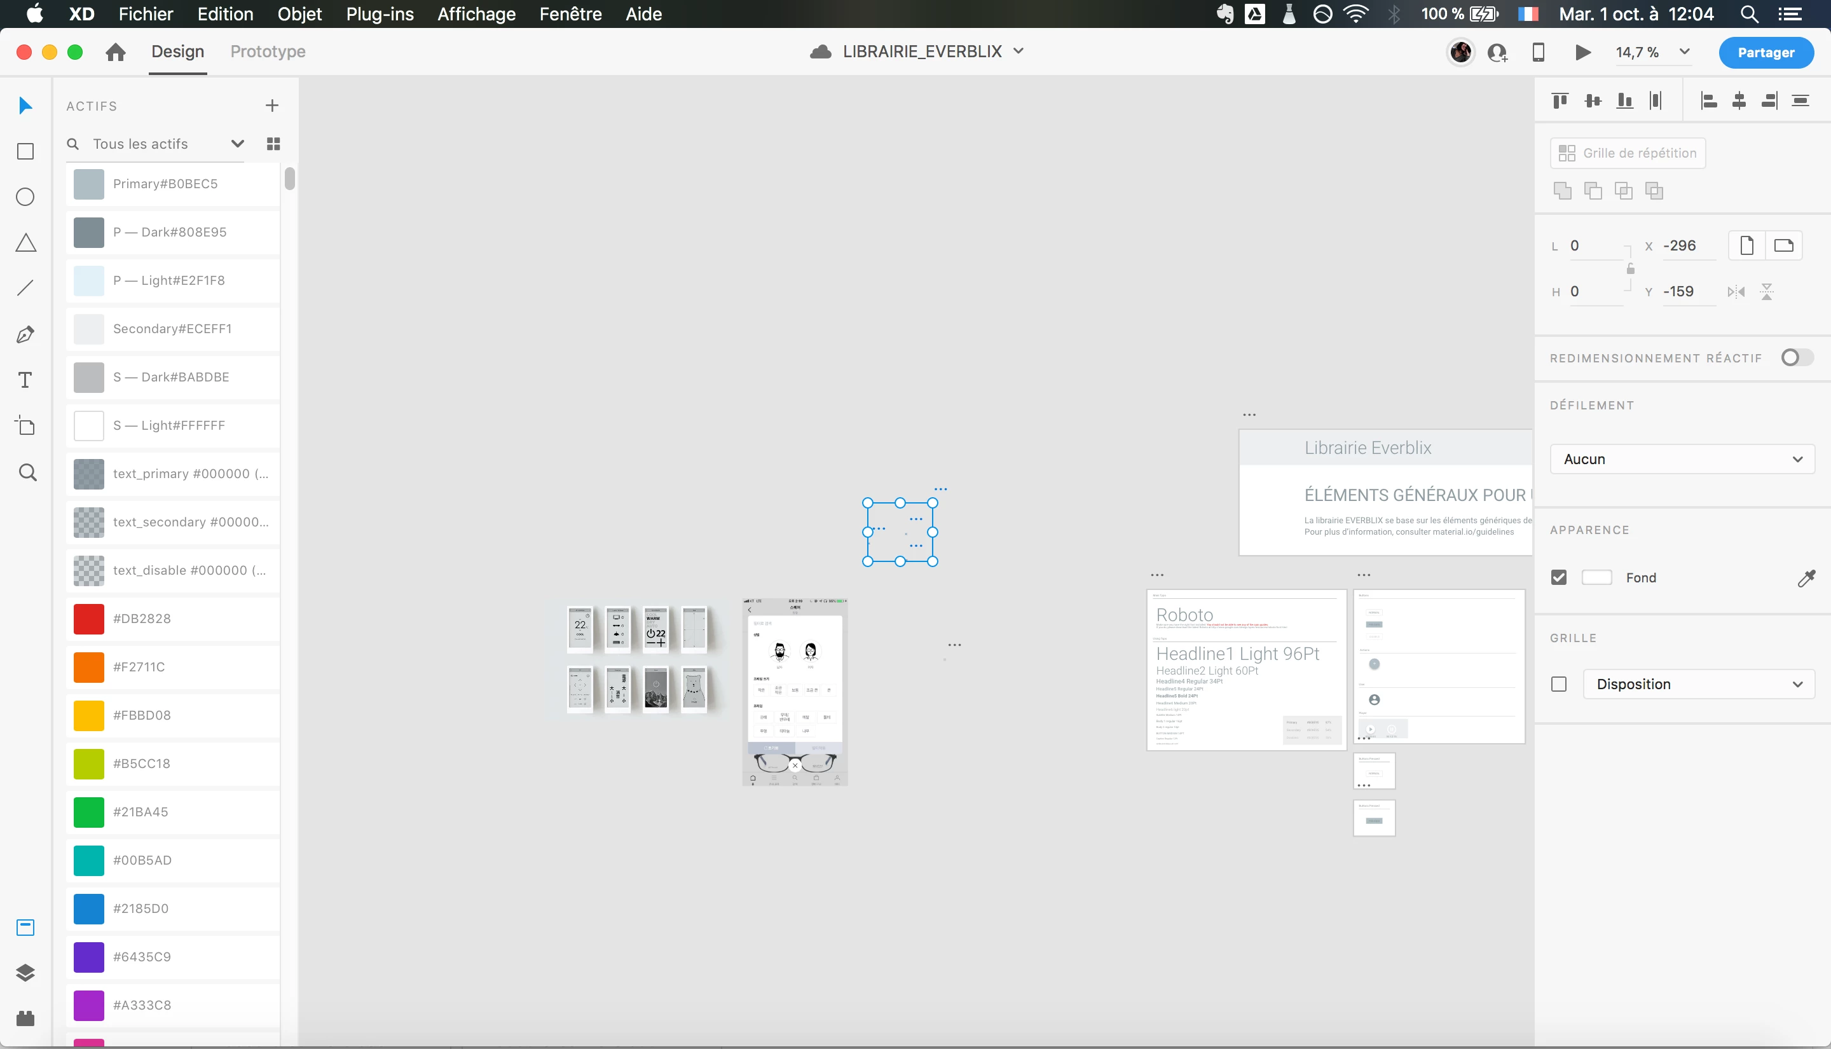The width and height of the screenshot is (1831, 1049).
Task: Open the Layers panel icon
Action: 25,973
